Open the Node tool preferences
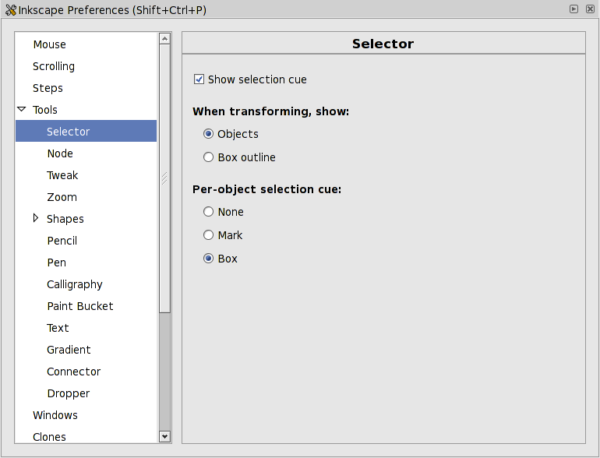 point(60,153)
